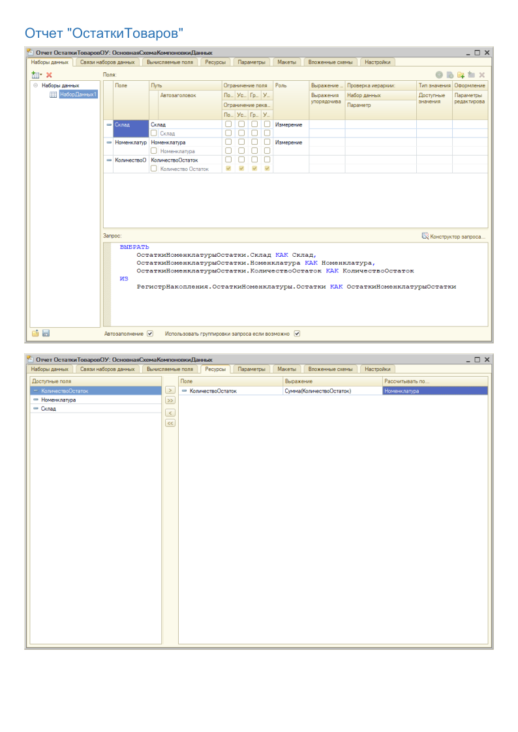Click inside the Запрос query text editor
The height and width of the screenshot is (732, 518).
(x=294, y=306)
